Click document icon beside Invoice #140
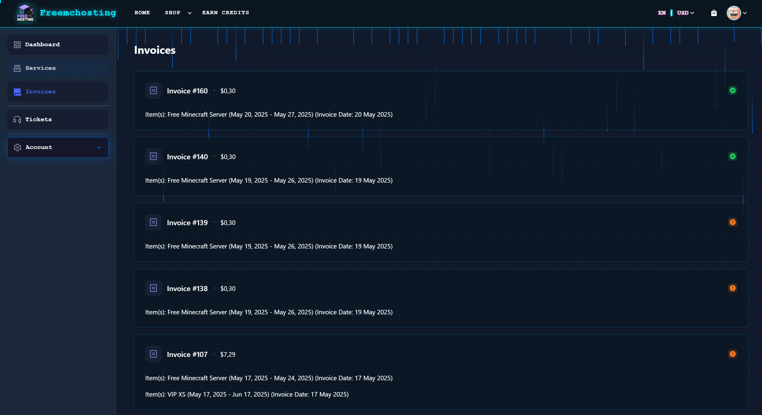 coord(153,156)
